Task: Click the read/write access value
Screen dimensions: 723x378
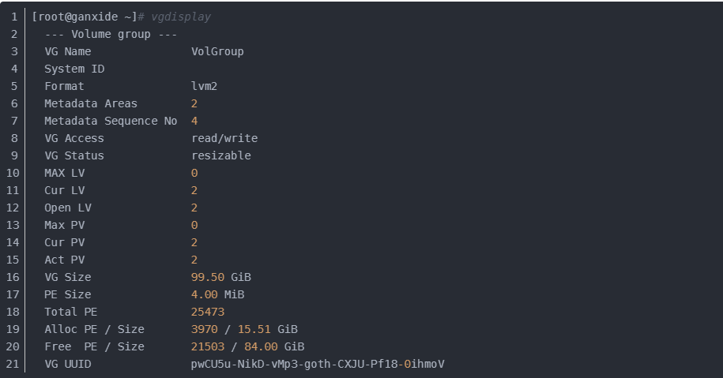Action: [224, 138]
